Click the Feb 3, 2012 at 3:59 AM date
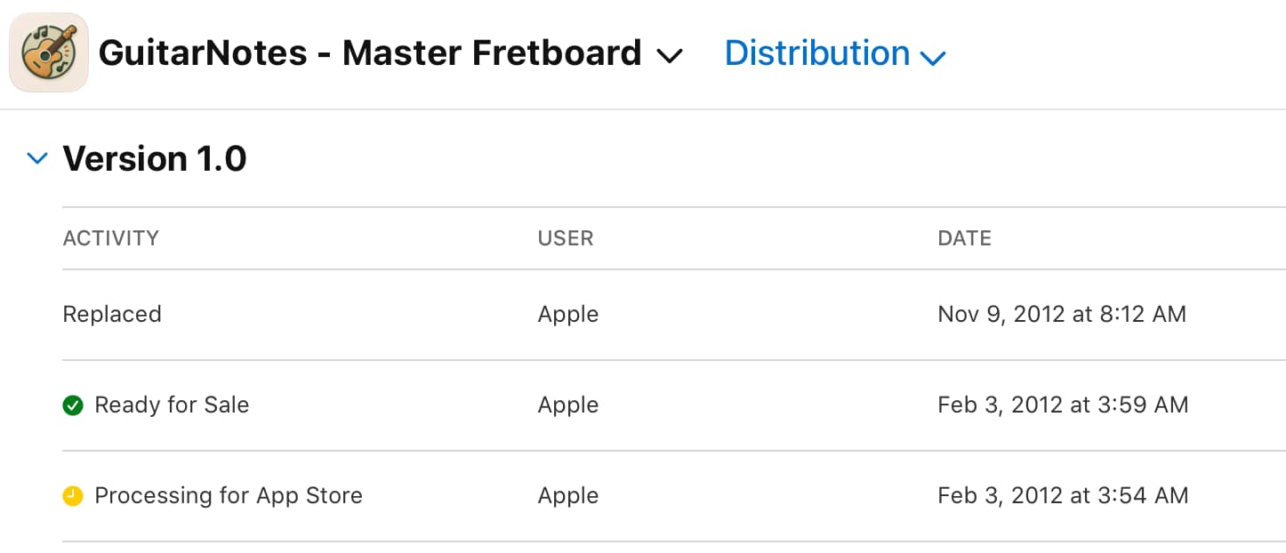Image resolution: width=1286 pixels, height=553 pixels. pos(1063,405)
